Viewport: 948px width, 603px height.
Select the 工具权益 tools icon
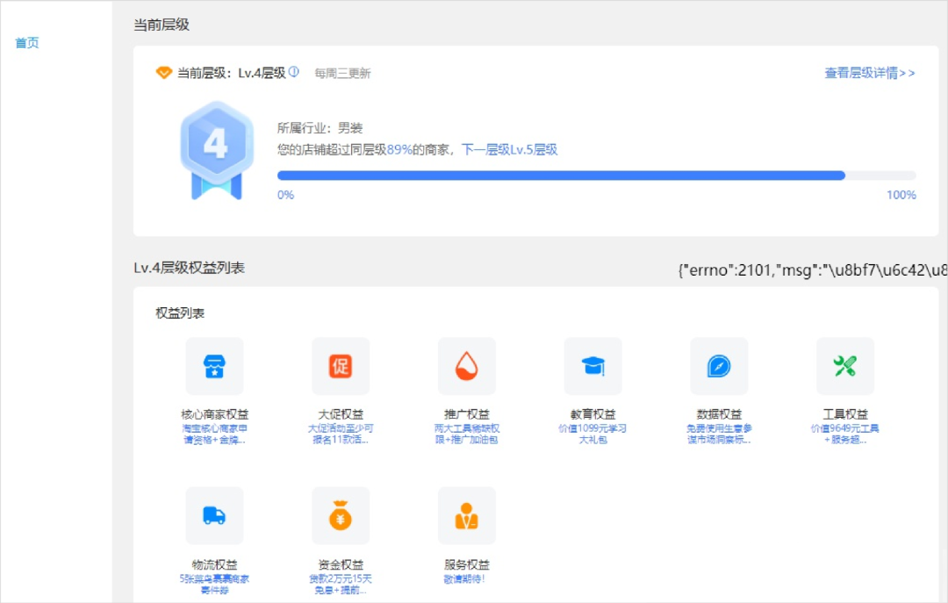click(x=845, y=366)
